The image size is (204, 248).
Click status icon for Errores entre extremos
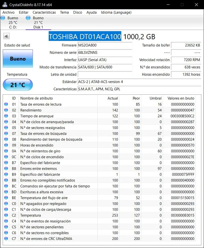[6, 169]
